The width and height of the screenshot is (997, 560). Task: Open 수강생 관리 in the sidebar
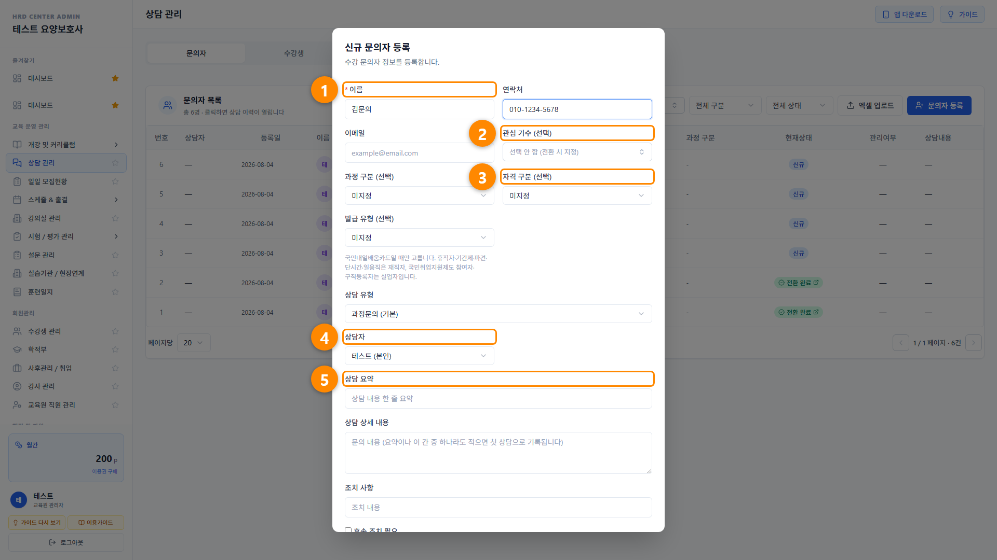pos(66,331)
